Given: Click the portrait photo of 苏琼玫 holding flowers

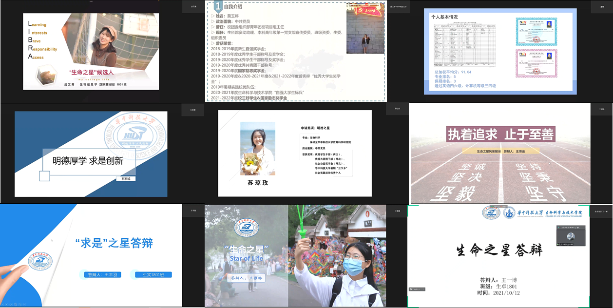Looking at the screenshot, I should tap(258, 148).
